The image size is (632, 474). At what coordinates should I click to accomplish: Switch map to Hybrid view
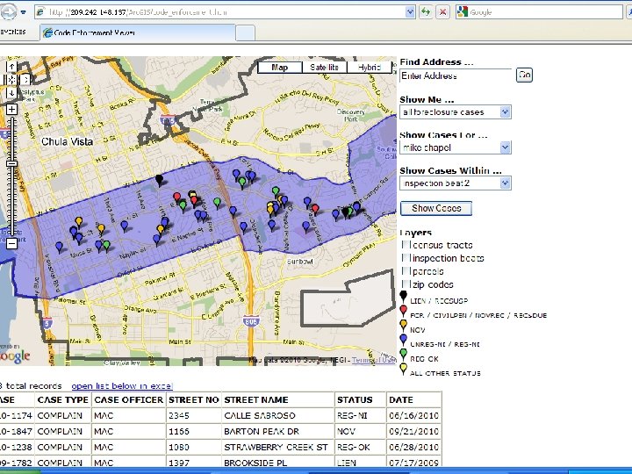370,68
